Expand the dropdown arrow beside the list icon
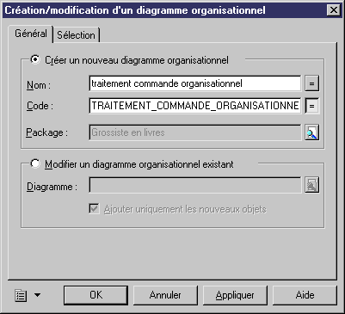This screenshot has width=345, height=314. tap(38, 295)
